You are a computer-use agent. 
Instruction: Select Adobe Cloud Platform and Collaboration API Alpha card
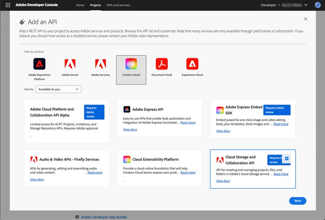tap(67, 121)
